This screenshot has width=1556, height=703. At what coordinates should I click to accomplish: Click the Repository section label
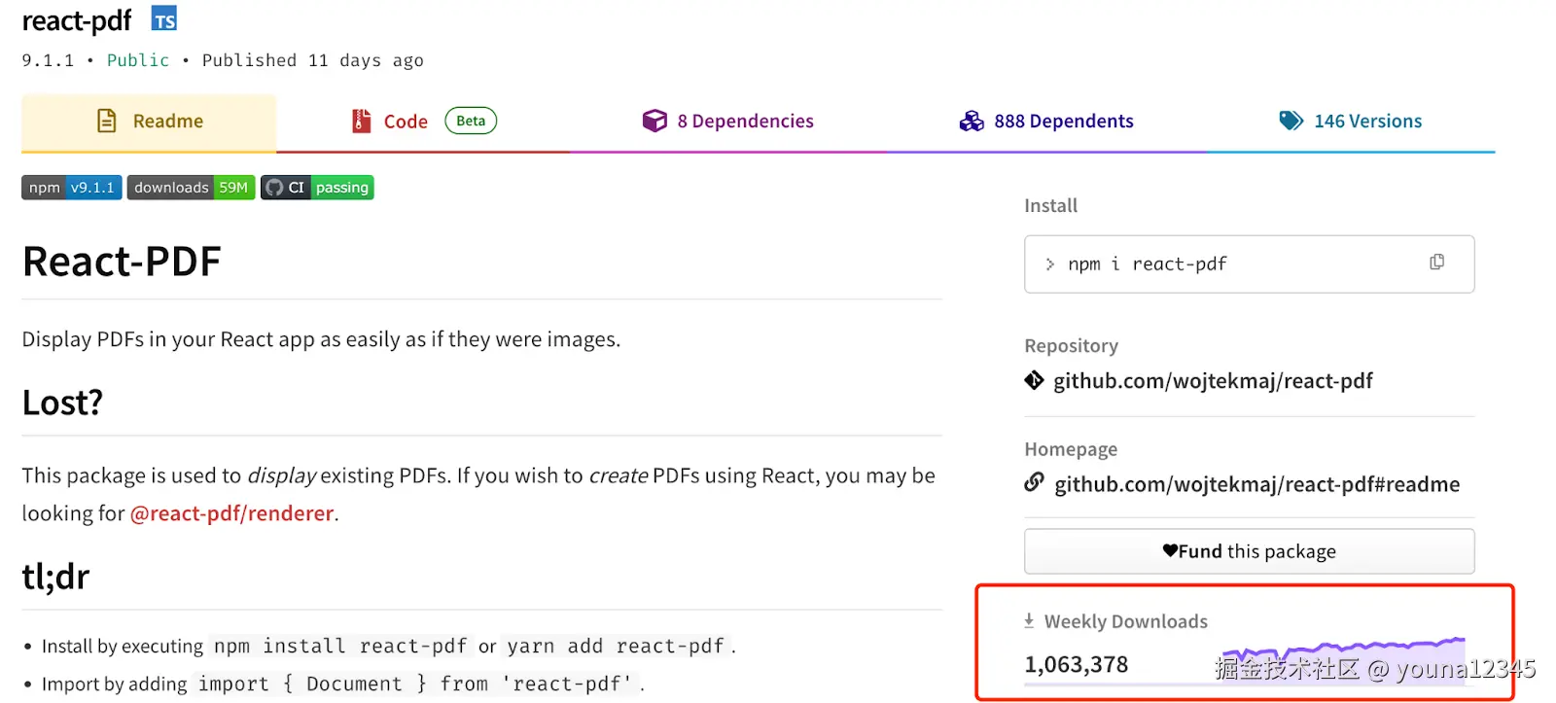(1071, 346)
